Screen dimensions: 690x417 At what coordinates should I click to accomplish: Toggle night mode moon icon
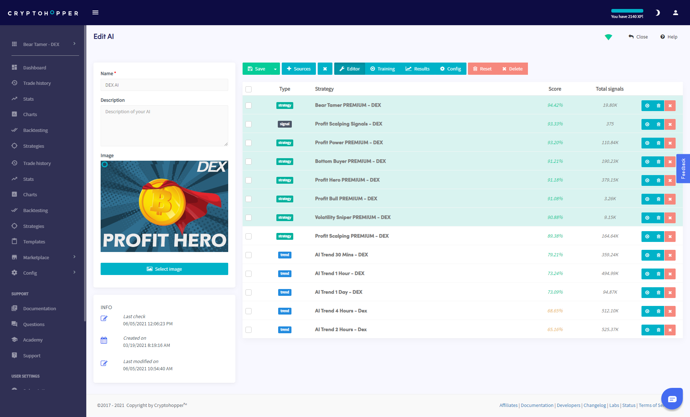click(657, 13)
